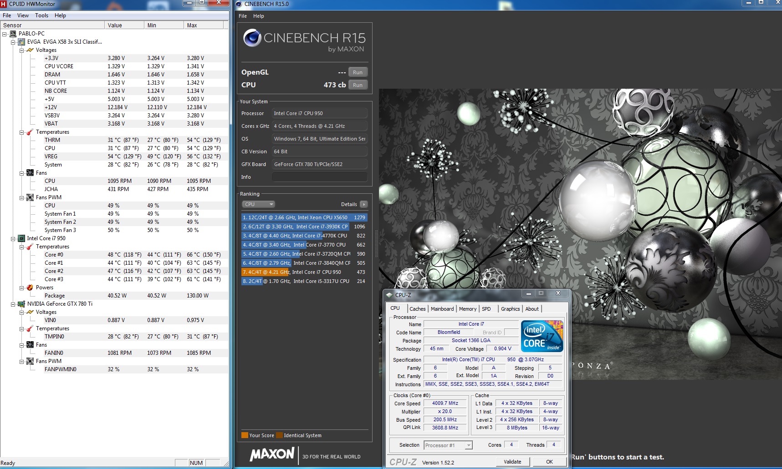Switch to the Memory tab in CPU-Z

(x=467, y=309)
